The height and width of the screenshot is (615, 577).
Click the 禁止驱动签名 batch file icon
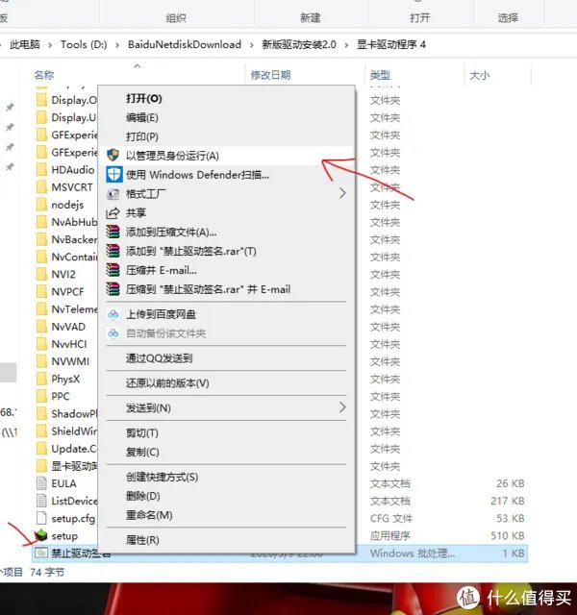click(41, 553)
